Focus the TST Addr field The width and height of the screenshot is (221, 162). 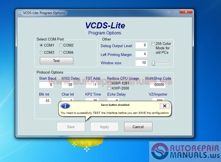pyautogui.click(x=92, y=85)
